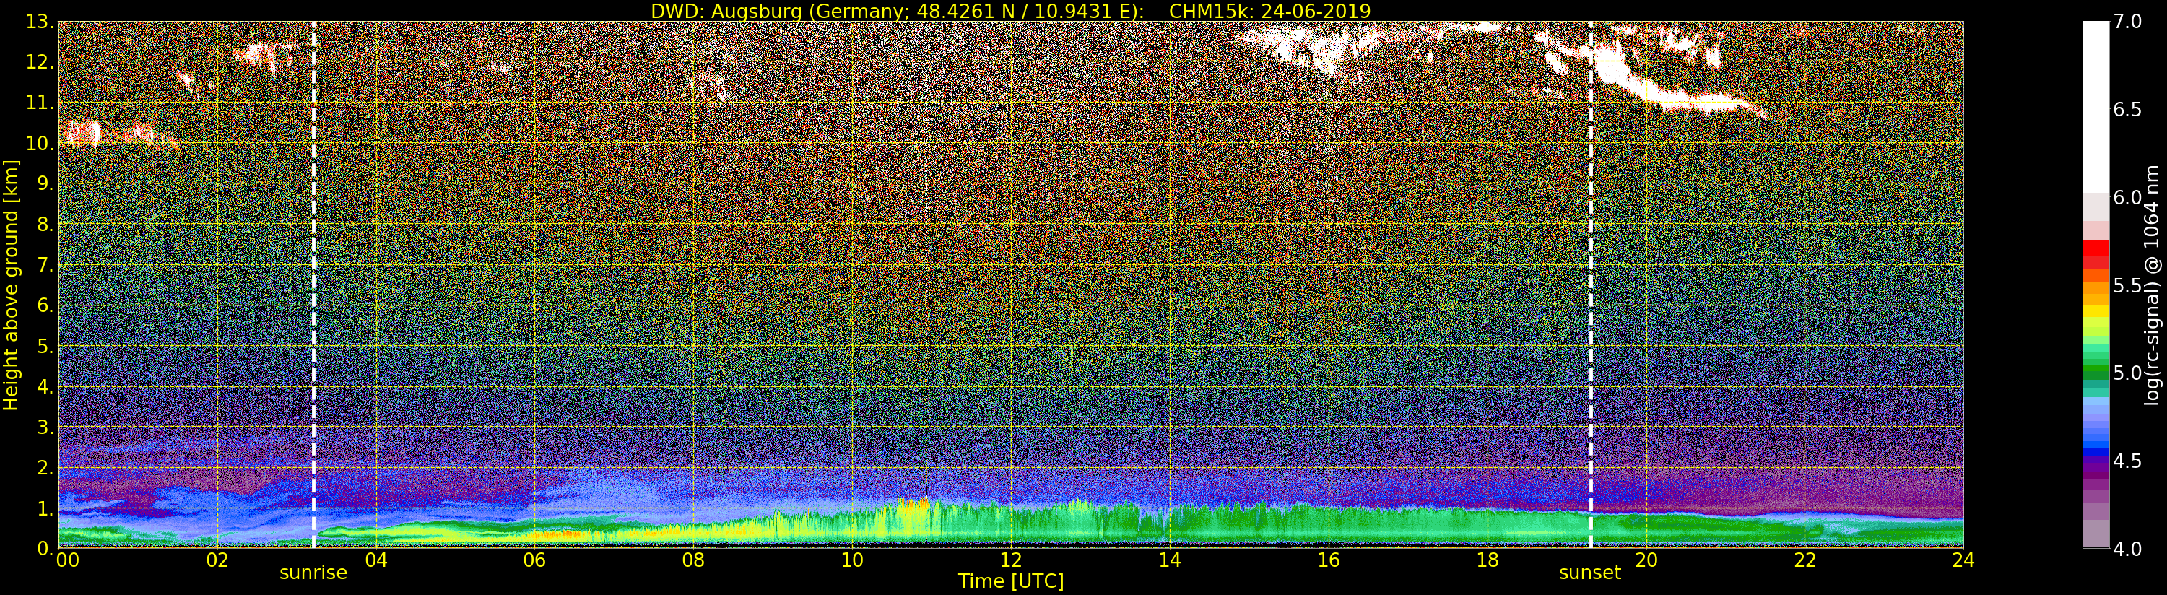This screenshot has width=2167, height=595.
Task: Click the 'Height above ground [km]' axis label
Action: [x=11, y=285]
